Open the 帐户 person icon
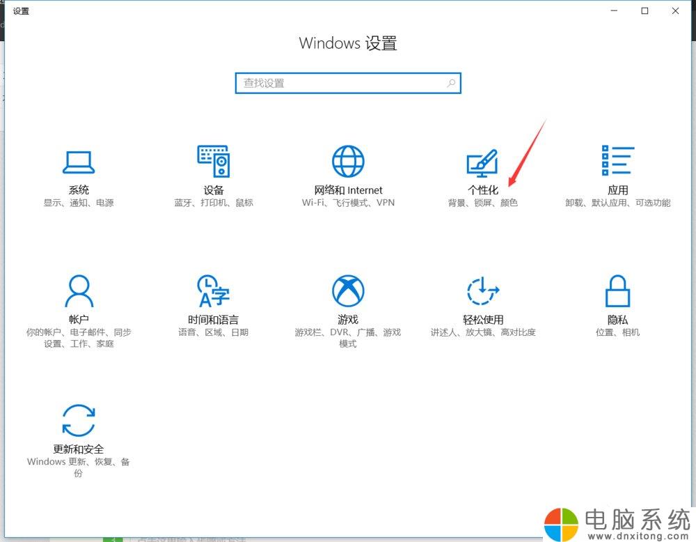 click(x=79, y=291)
